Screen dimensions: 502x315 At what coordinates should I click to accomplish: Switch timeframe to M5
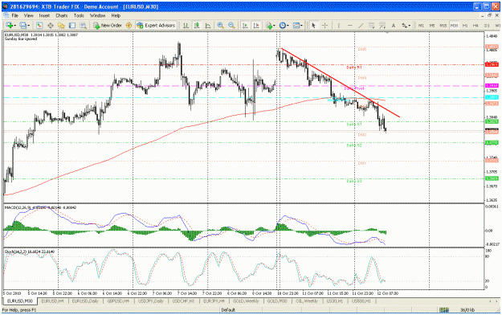click(432, 26)
